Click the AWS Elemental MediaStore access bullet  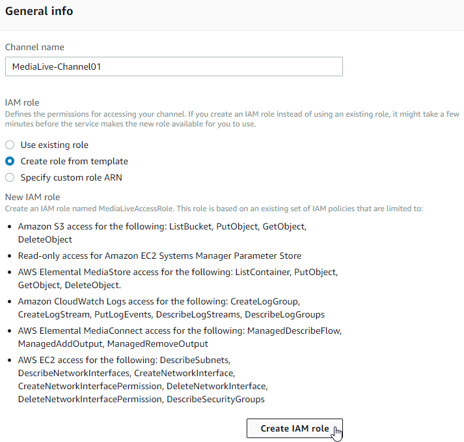coord(177,278)
